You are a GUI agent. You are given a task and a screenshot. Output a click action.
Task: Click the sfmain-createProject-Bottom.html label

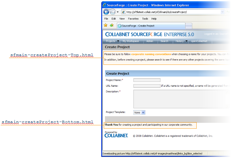47,122
